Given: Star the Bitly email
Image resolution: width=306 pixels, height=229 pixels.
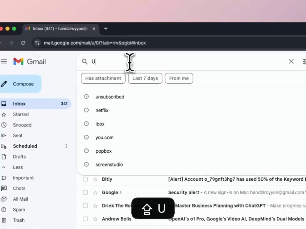Looking at the screenshot, I should point(95,179).
